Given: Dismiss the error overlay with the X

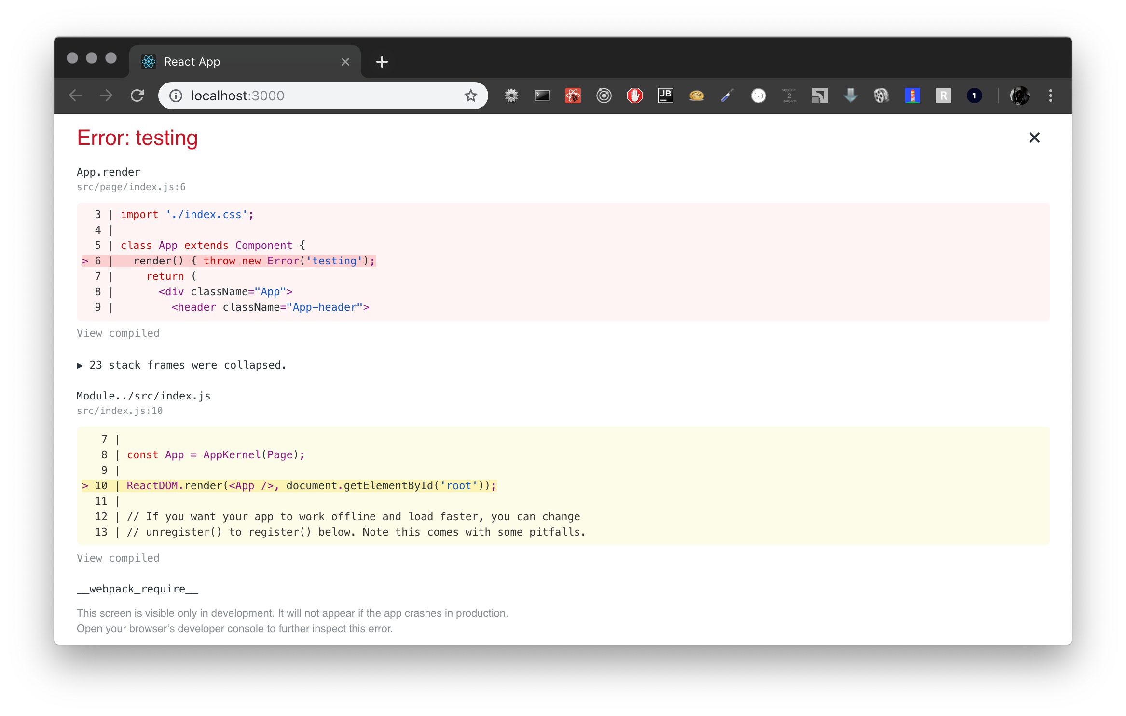Looking at the screenshot, I should pyautogui.click(x=1034, y=138).
